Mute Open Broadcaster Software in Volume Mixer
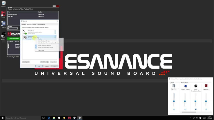 pos(196,109)
